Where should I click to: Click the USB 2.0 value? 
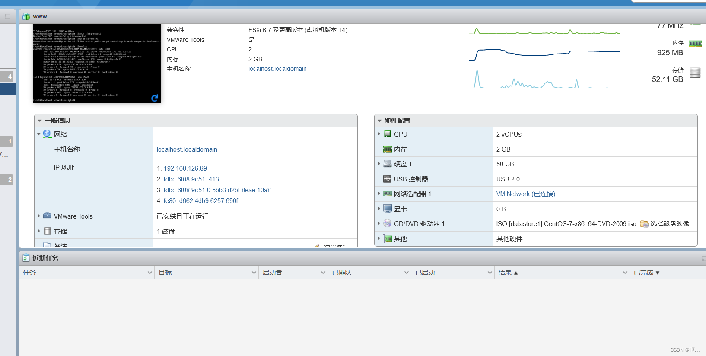pyautogui.click(x=508, y=179)
